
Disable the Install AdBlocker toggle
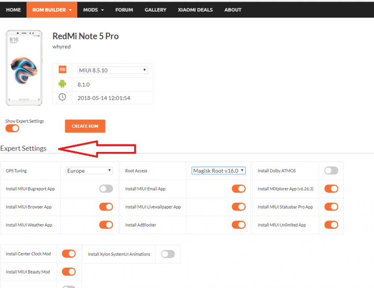coord(239,225)
